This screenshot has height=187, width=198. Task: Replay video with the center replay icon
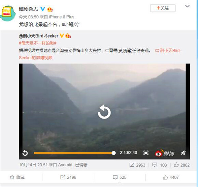coord(104,112)
